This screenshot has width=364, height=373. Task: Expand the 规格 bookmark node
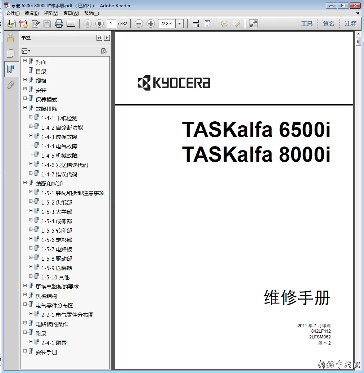pos(25,80)
